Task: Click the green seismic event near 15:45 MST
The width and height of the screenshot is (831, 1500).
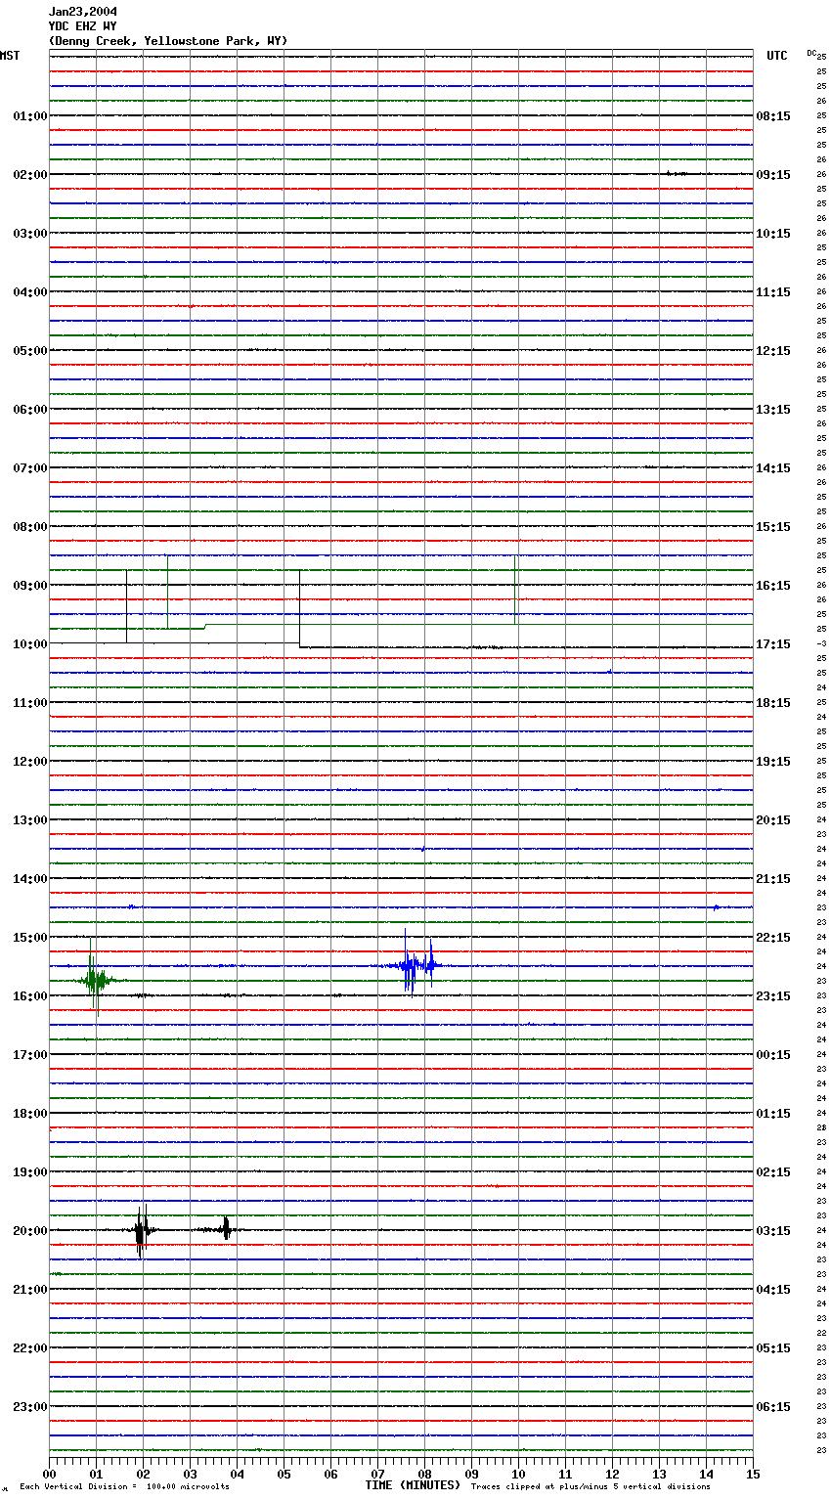Action: (x=95, y=980)
